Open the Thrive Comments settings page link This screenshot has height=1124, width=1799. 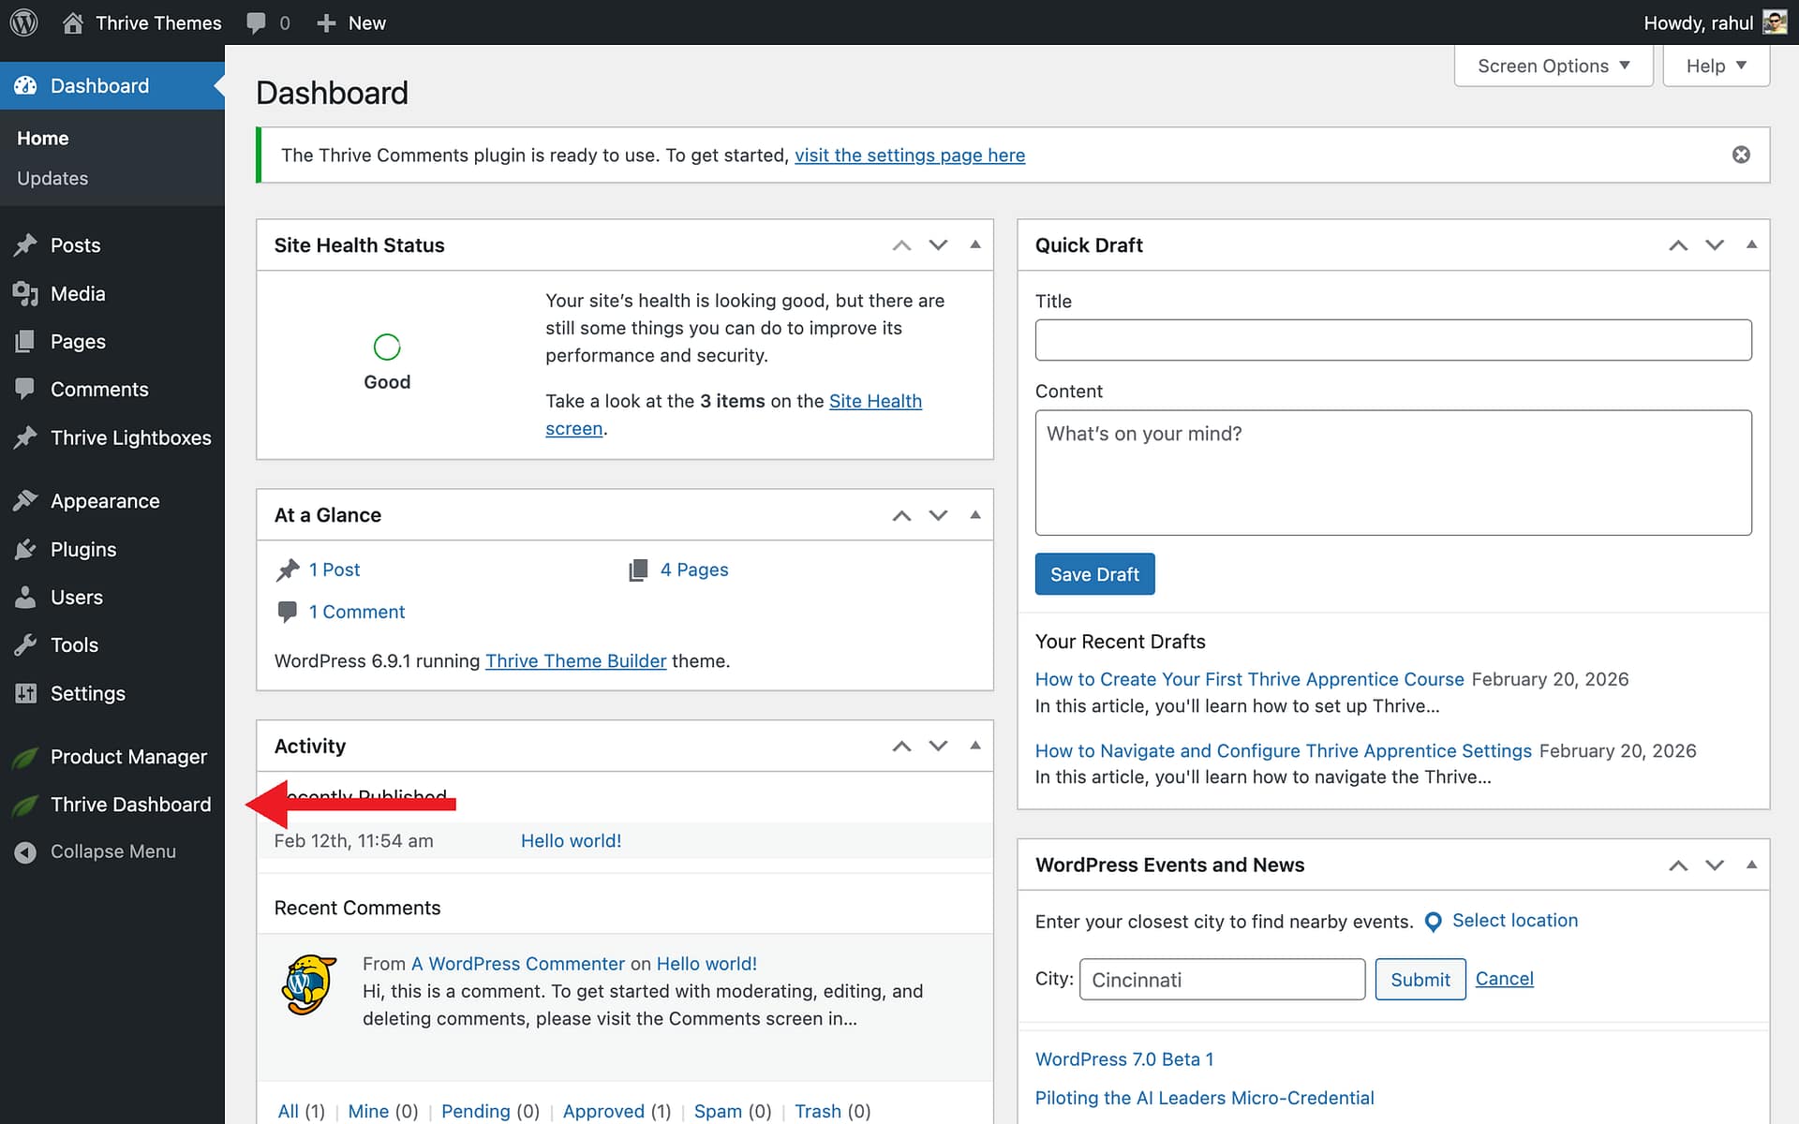pos(909,155)
